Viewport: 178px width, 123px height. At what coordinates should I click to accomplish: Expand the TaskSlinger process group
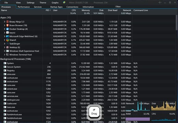point(4,44)
